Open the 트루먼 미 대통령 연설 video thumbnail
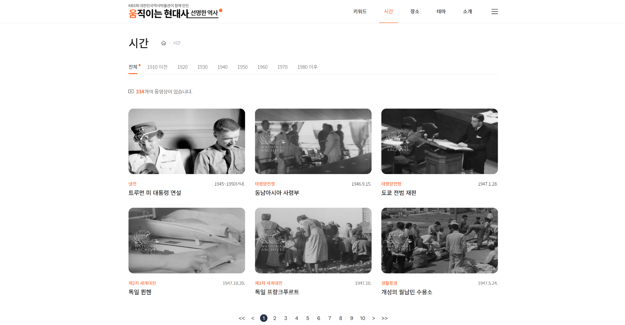 (x=187, y=141)
